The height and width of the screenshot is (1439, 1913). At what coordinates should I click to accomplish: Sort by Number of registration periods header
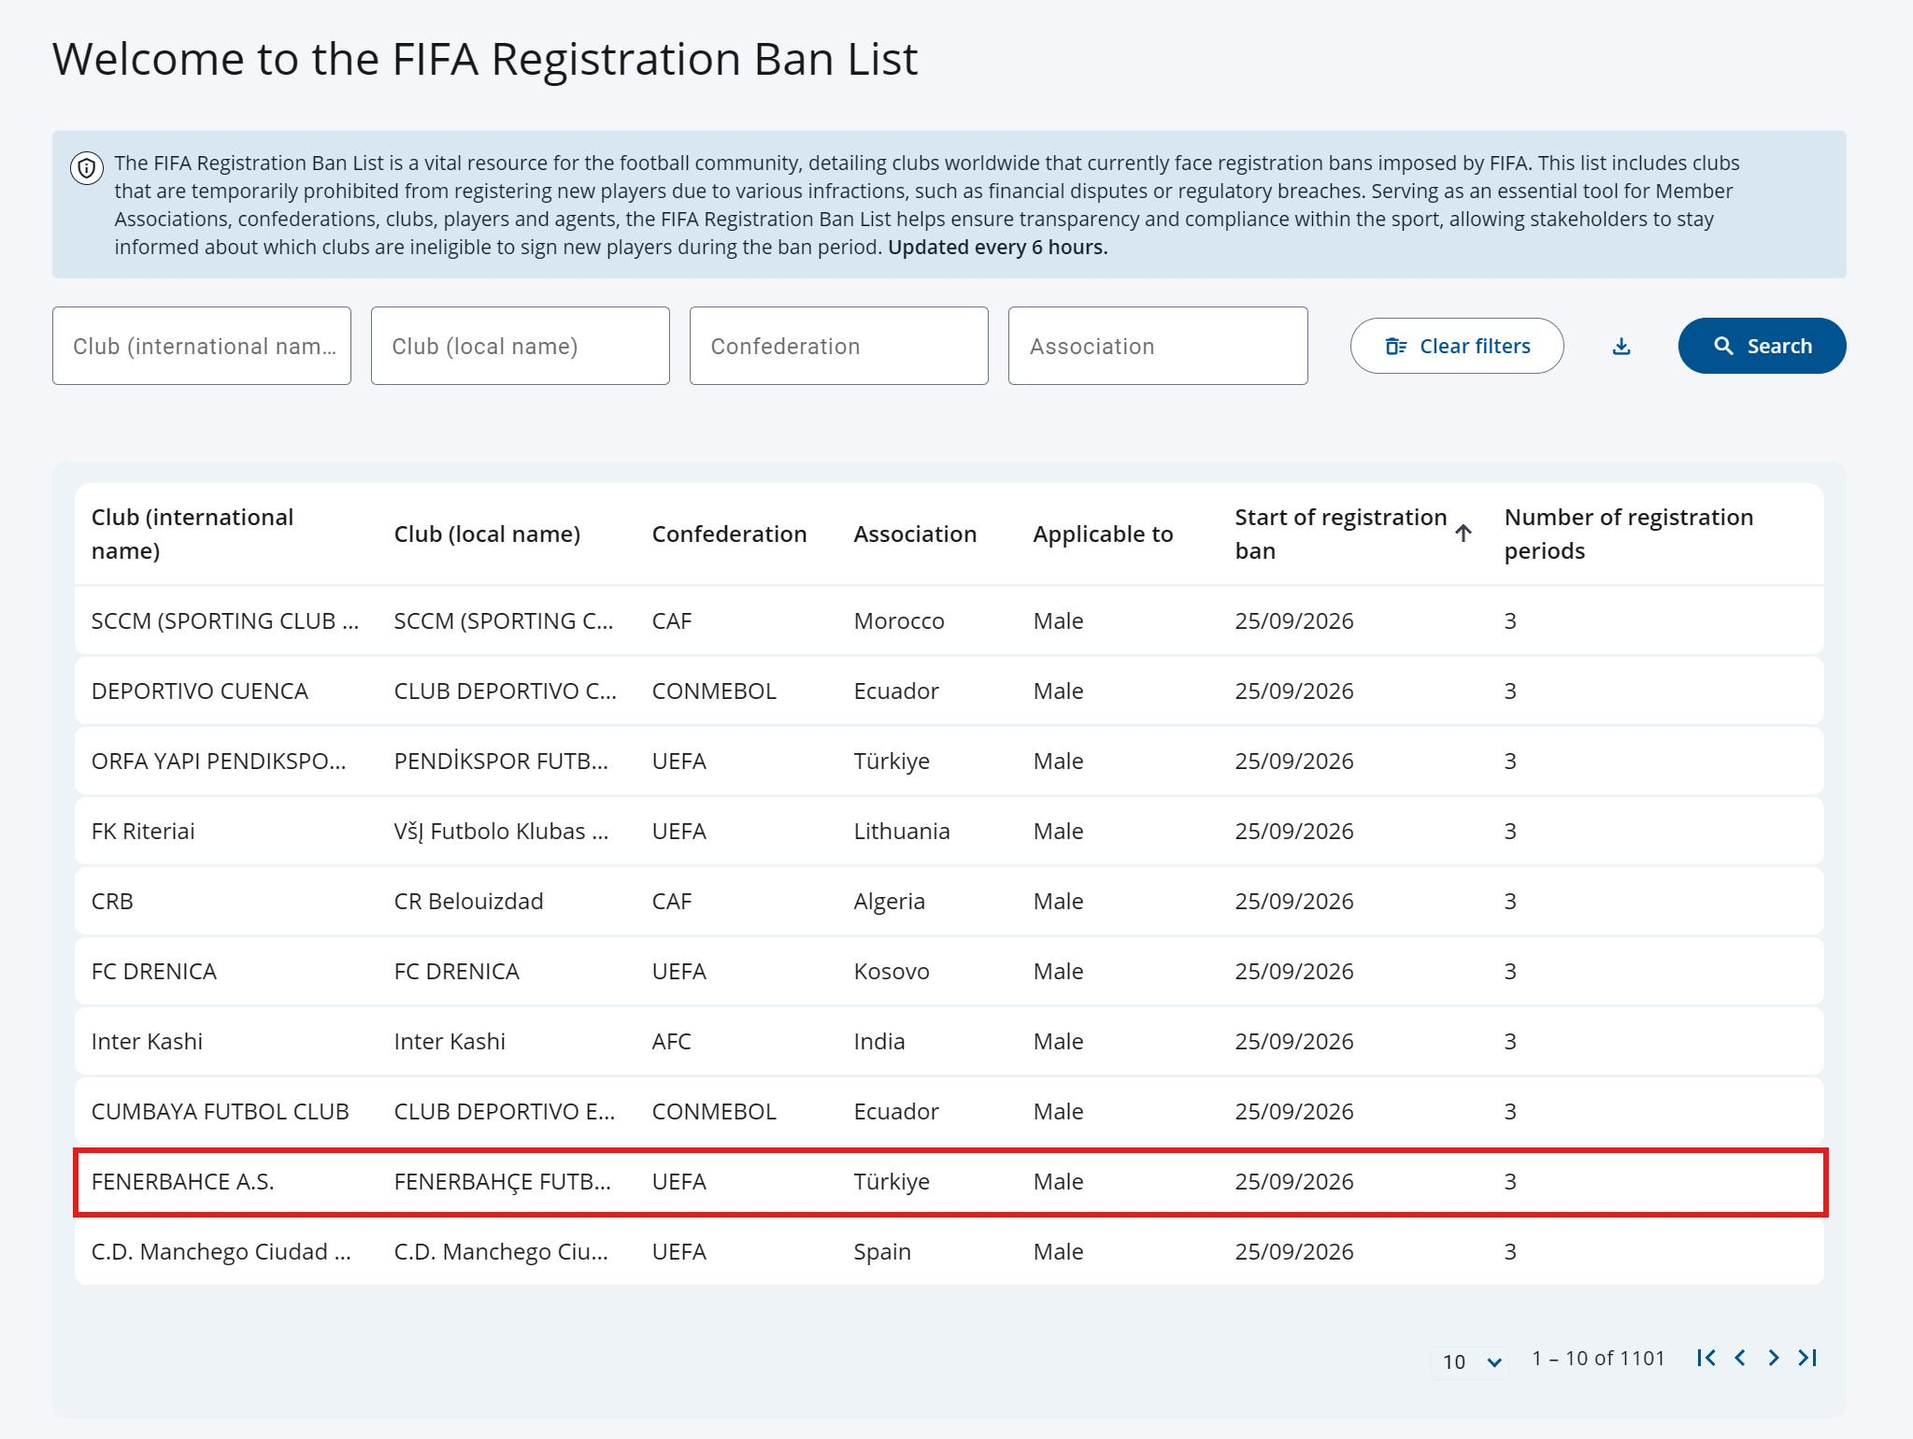tap(1629, 534)
